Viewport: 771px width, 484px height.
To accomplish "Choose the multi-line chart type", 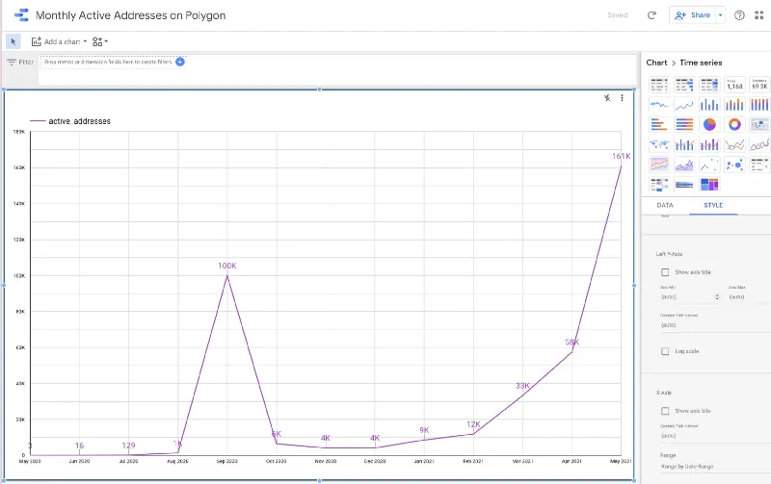I will (x=734, y=144).
